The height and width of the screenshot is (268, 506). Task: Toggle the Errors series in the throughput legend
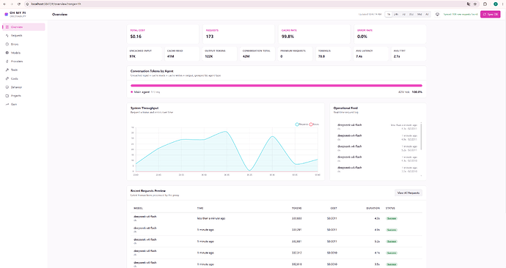point(315,124)
